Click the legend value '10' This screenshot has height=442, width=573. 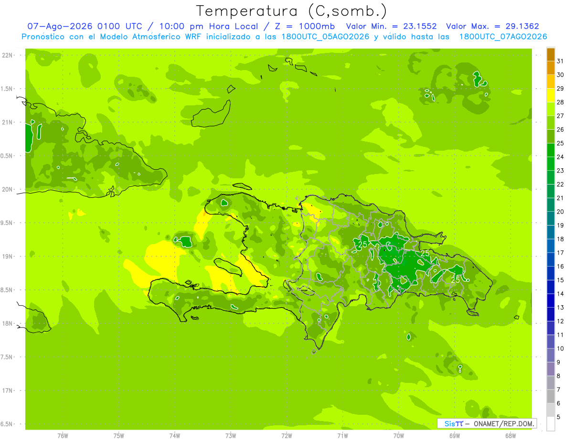(560, 349)
